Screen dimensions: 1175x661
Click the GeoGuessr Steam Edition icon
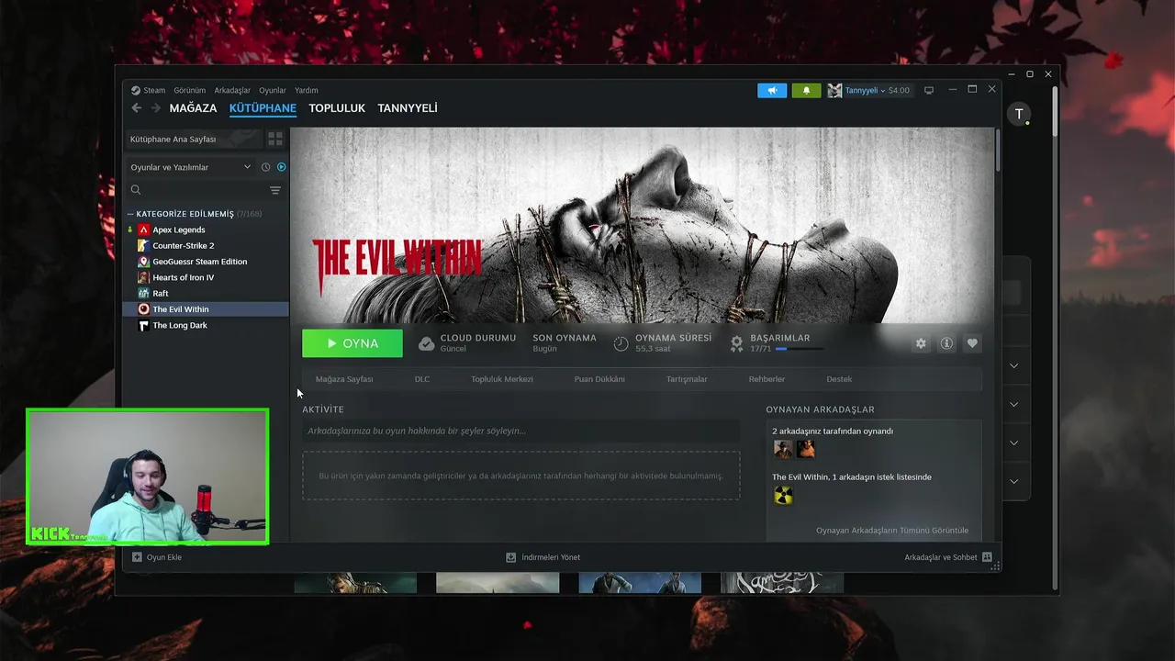click(x=144, y=262)
